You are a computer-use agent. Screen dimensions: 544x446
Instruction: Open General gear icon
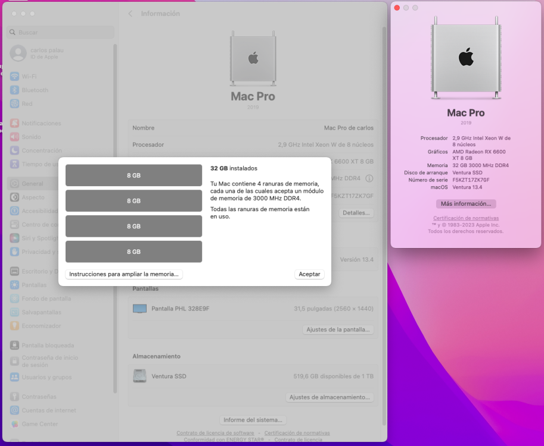[14, 184]
